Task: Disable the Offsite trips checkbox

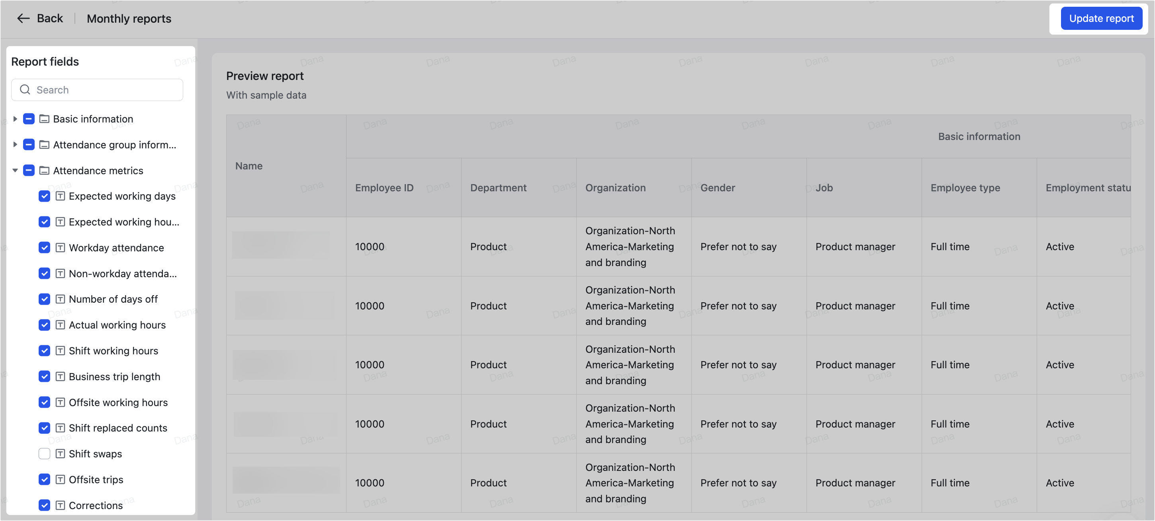Action: tap(44, 479)
